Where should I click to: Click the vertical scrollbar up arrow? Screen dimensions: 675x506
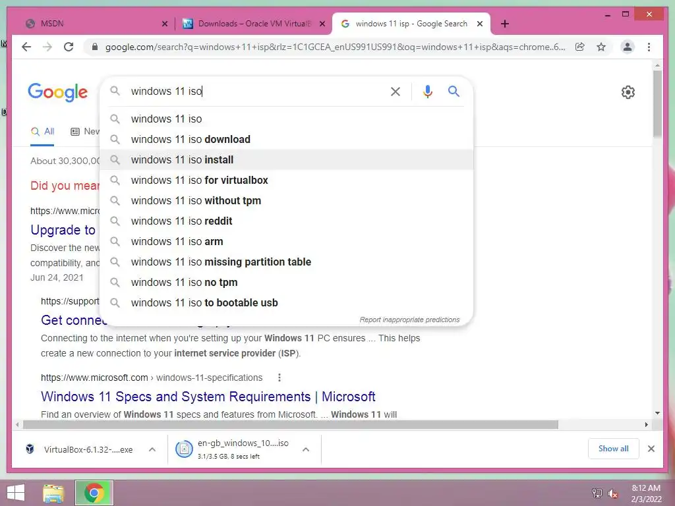pyautogui.click(x=657, y=65)
